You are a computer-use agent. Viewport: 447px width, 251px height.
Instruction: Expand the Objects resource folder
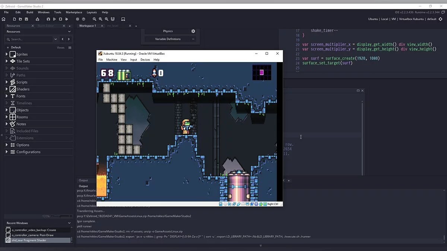click(6, 110)
